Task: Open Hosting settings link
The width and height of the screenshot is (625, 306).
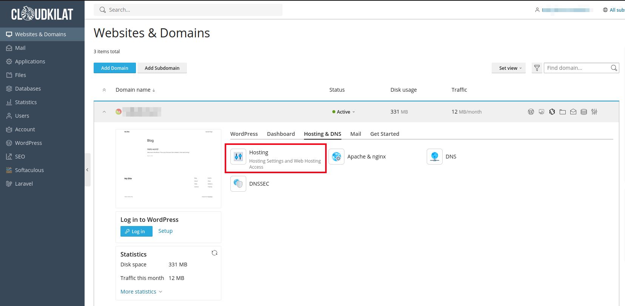Action: (x=259, y=152)
